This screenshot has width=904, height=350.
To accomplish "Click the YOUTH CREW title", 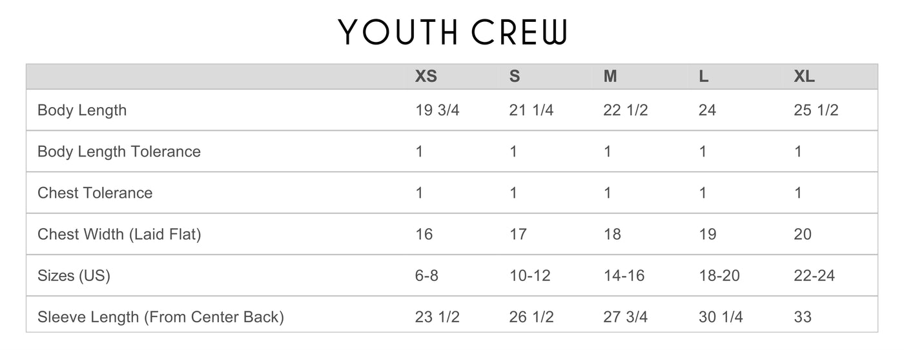I will coord(452,32).
